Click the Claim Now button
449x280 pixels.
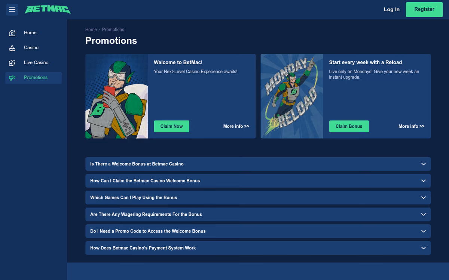pos(171,126)
